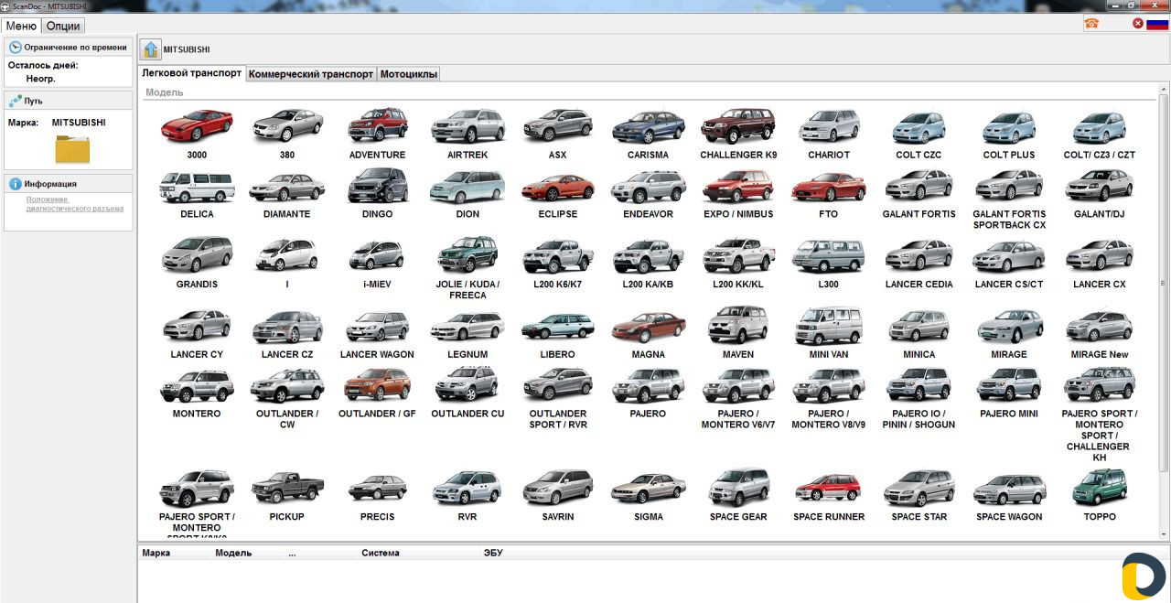Pick the MIRAGE New model

[x=1100, y=327]
